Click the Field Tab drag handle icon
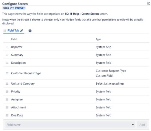The image size is (151, 131). [x=5, y=31]
